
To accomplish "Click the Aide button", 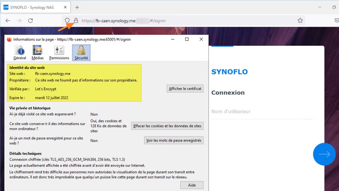I will pos(192,185).
